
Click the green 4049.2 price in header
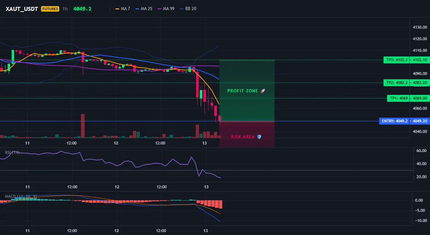(82, 9)
